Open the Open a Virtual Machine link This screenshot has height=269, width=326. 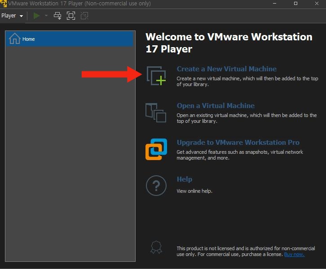click(x=216, y=106)
